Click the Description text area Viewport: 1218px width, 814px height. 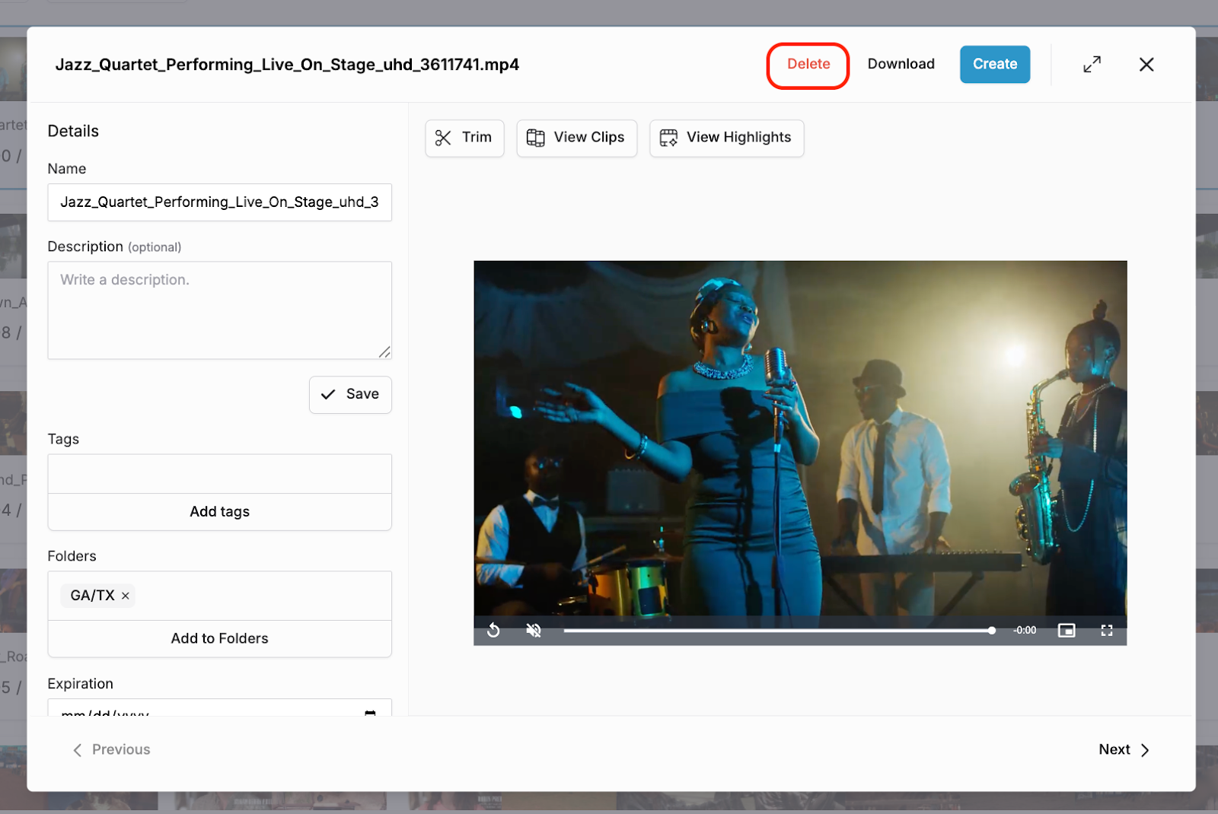pyautogui.click(x=219, y=310)
